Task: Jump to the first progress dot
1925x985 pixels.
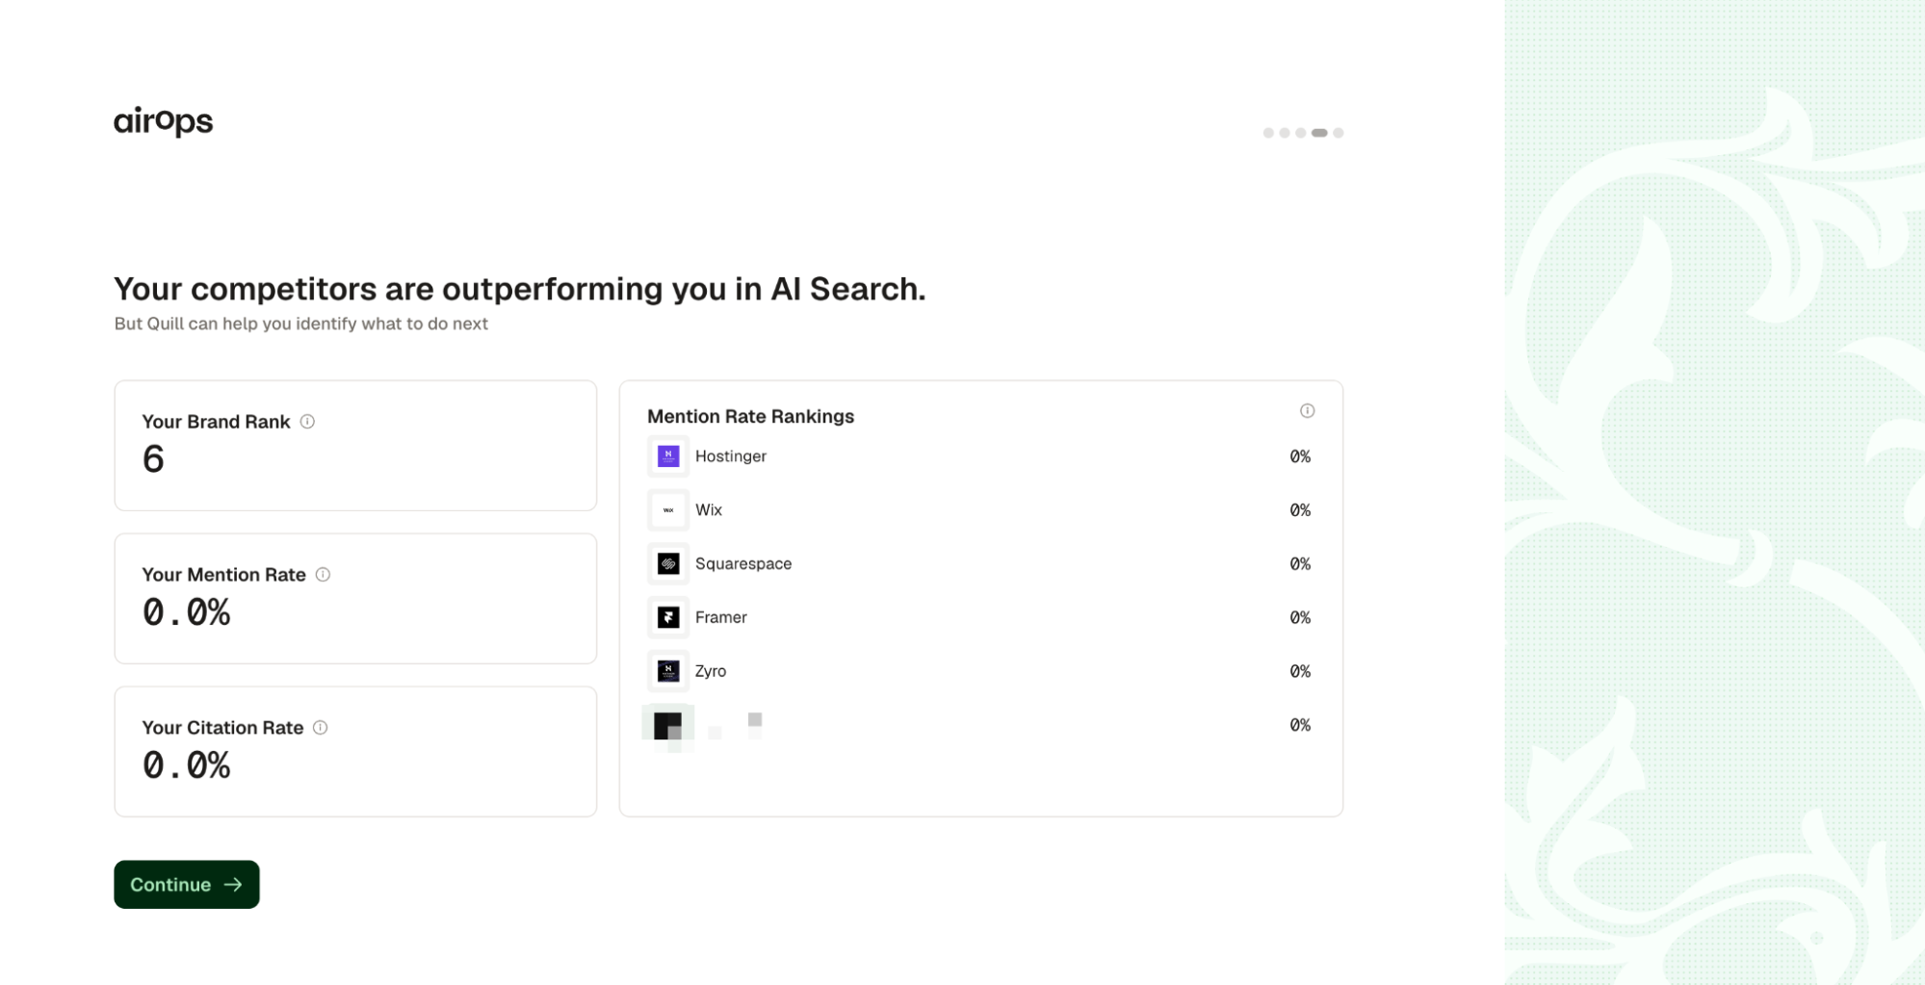Action: (x=1268, y=133)
